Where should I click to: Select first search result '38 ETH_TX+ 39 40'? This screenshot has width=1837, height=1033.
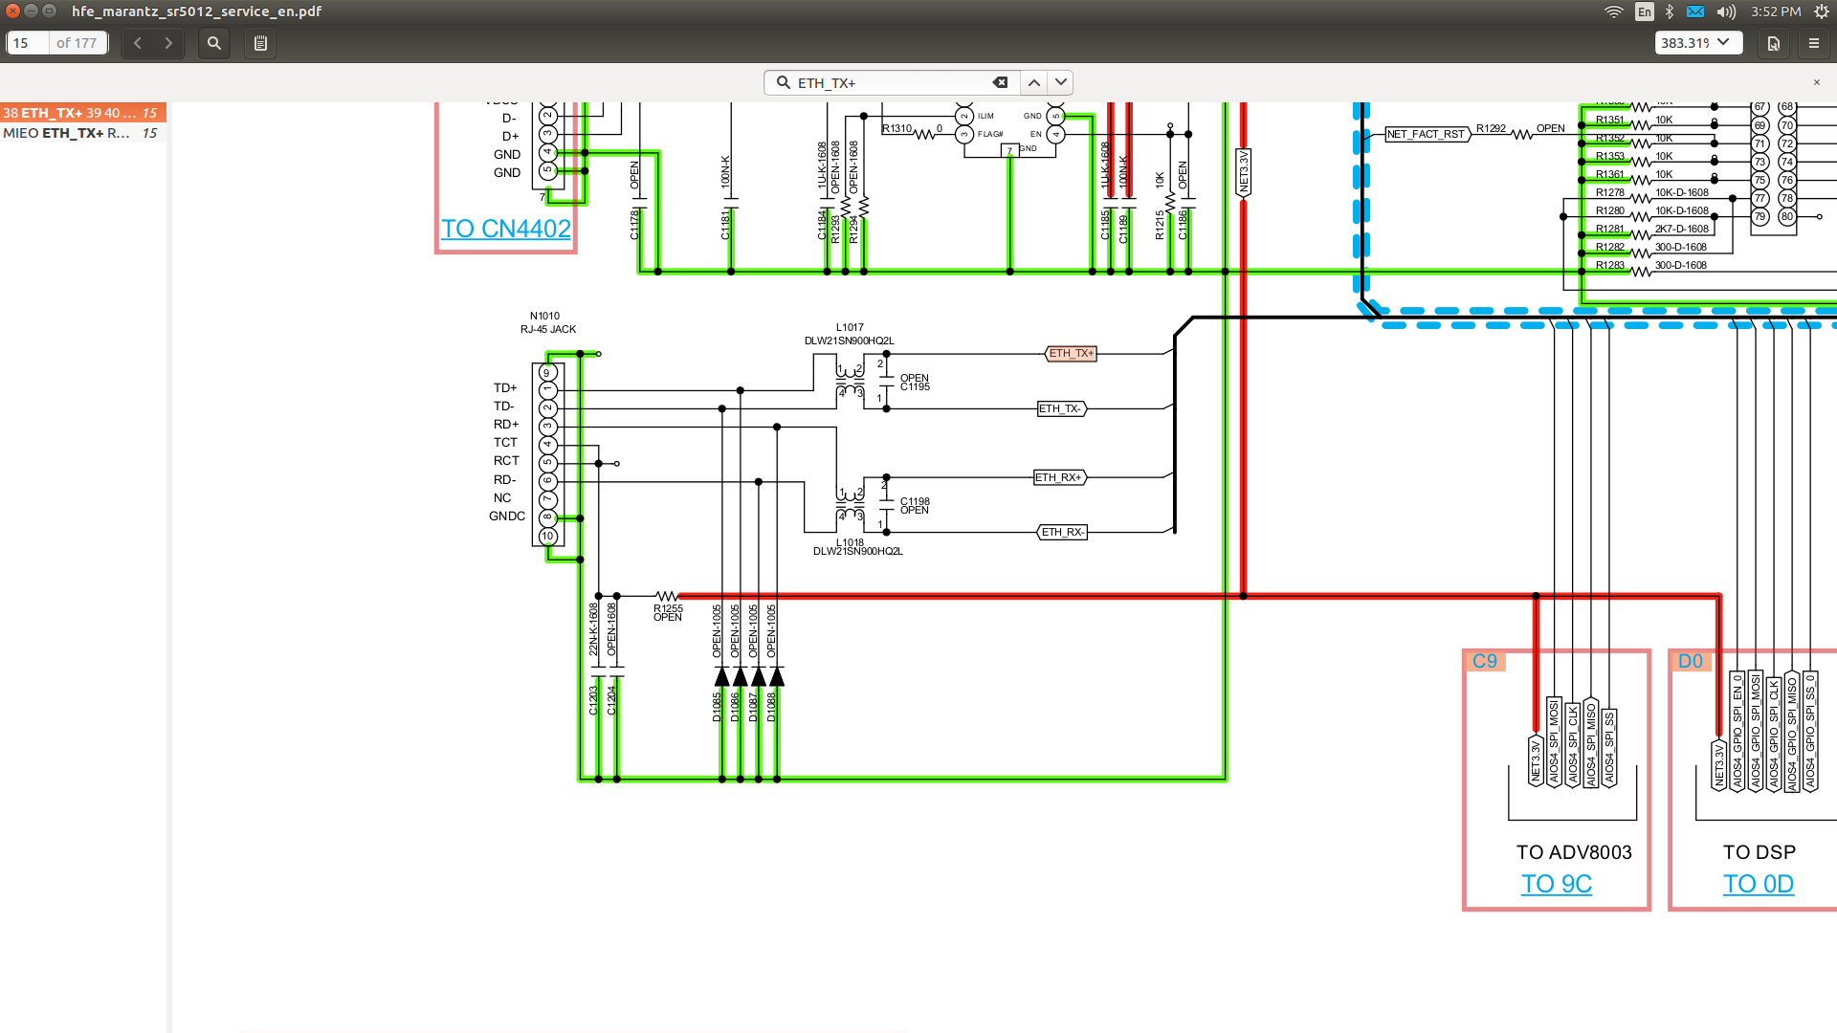[x=81, y=113]
